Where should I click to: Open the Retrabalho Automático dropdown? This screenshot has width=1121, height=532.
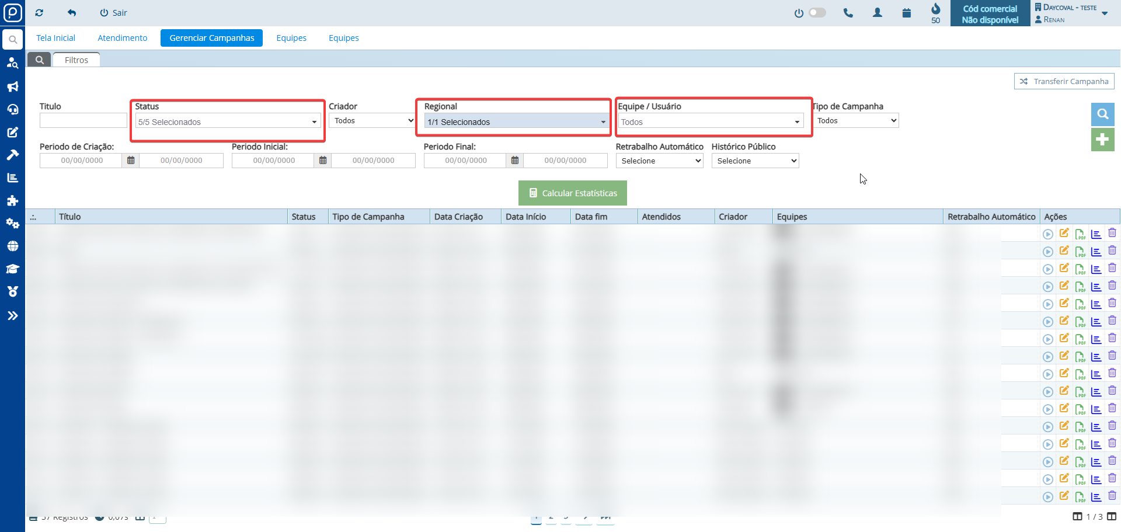coord(659,161)
